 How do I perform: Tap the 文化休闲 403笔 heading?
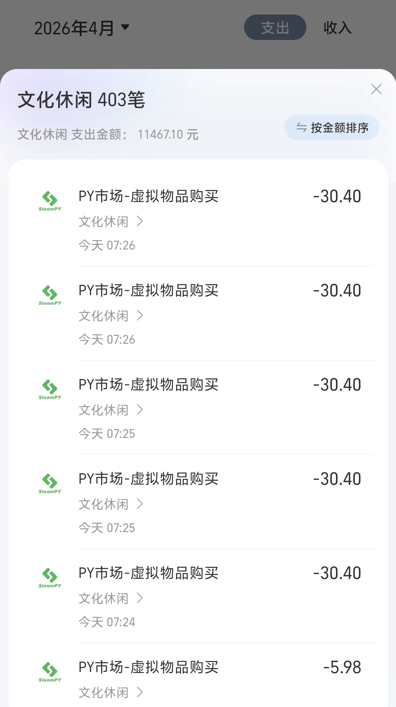[81, 100]
